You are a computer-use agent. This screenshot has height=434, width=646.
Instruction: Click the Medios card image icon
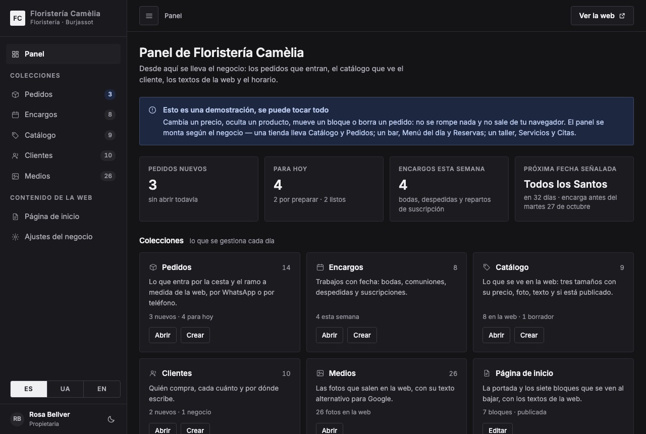(x=320, y=373)
